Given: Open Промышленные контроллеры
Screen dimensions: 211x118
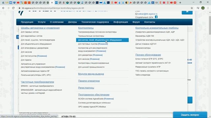Looking at the screenshot, I should coord(91,36).
